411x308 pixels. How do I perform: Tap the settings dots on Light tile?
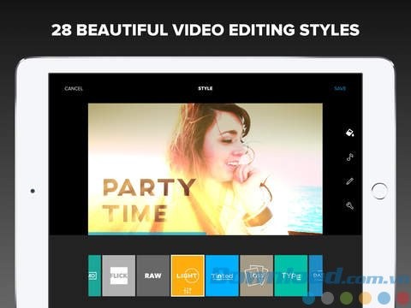point(188,291)
